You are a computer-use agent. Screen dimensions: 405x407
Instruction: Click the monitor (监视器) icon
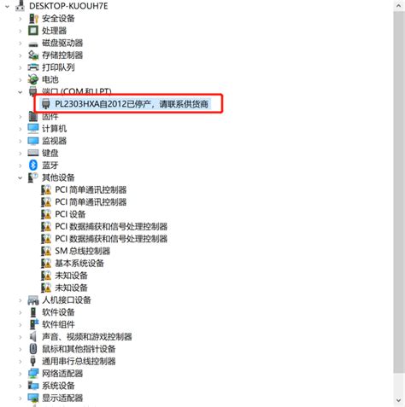point(33,141)
